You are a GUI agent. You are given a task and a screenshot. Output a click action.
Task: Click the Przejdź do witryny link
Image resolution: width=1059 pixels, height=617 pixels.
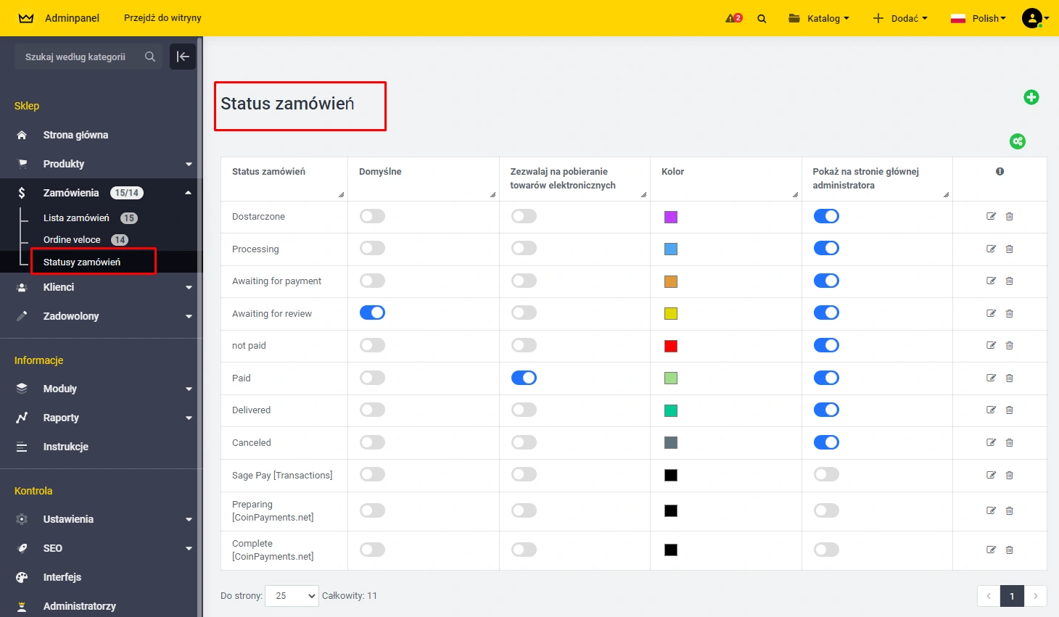pos(162,18)
